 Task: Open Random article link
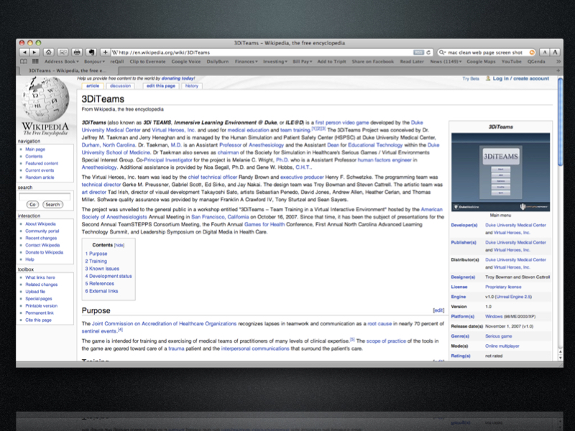click(40, 177)
